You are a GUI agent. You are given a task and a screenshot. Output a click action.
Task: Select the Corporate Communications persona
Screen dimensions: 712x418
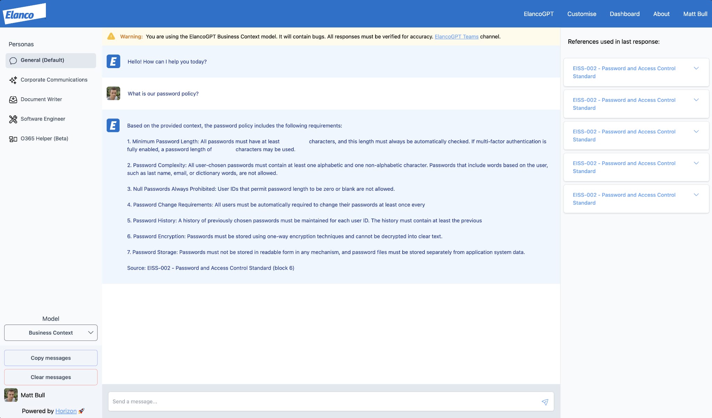click(x=51, y=80)
